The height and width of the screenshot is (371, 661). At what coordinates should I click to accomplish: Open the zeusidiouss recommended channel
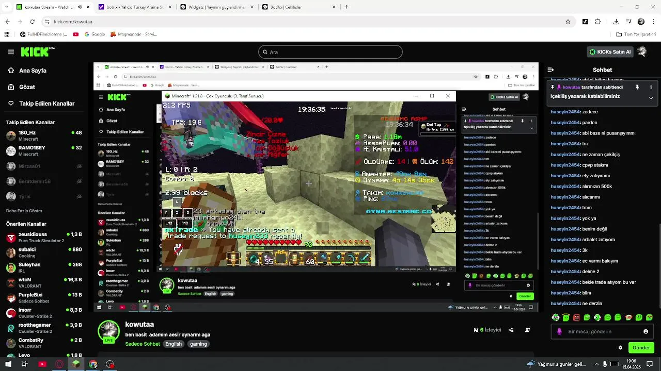(x=44, y=238)
